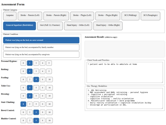Select condition: accompanied by caregivers

pos(41,55)
